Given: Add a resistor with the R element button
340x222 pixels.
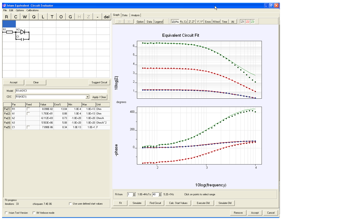Looking at the screenshot, I should coord(7,17).
